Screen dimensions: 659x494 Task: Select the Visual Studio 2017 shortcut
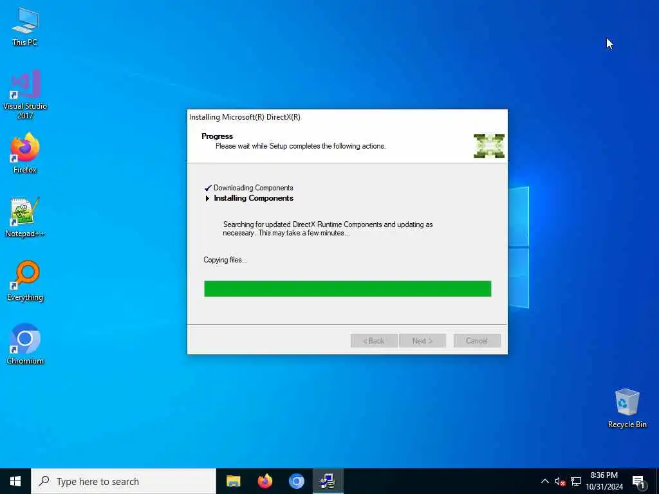point(25,95)
